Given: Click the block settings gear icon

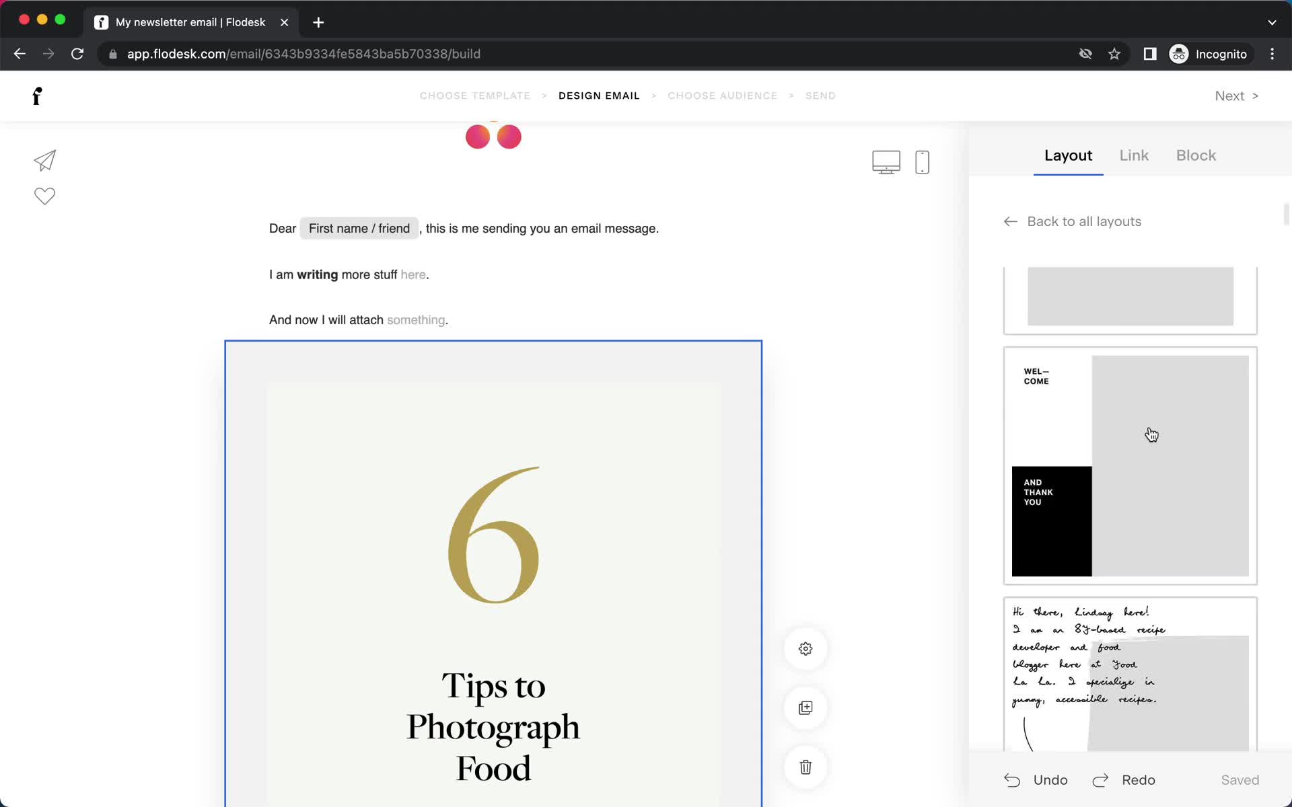Looking at the screenshot, I should click(805, 649).
